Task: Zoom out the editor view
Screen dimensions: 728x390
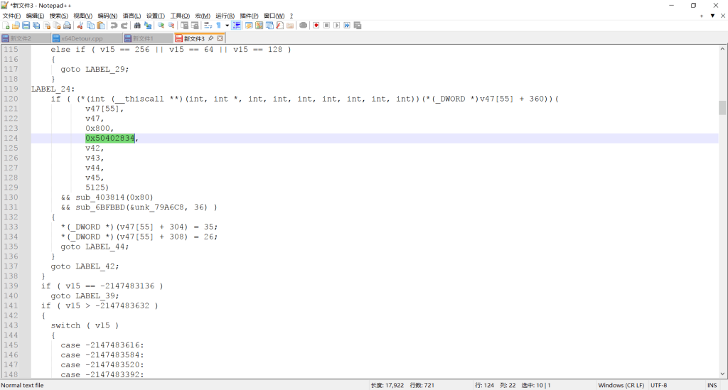Action: coord(171,26)
